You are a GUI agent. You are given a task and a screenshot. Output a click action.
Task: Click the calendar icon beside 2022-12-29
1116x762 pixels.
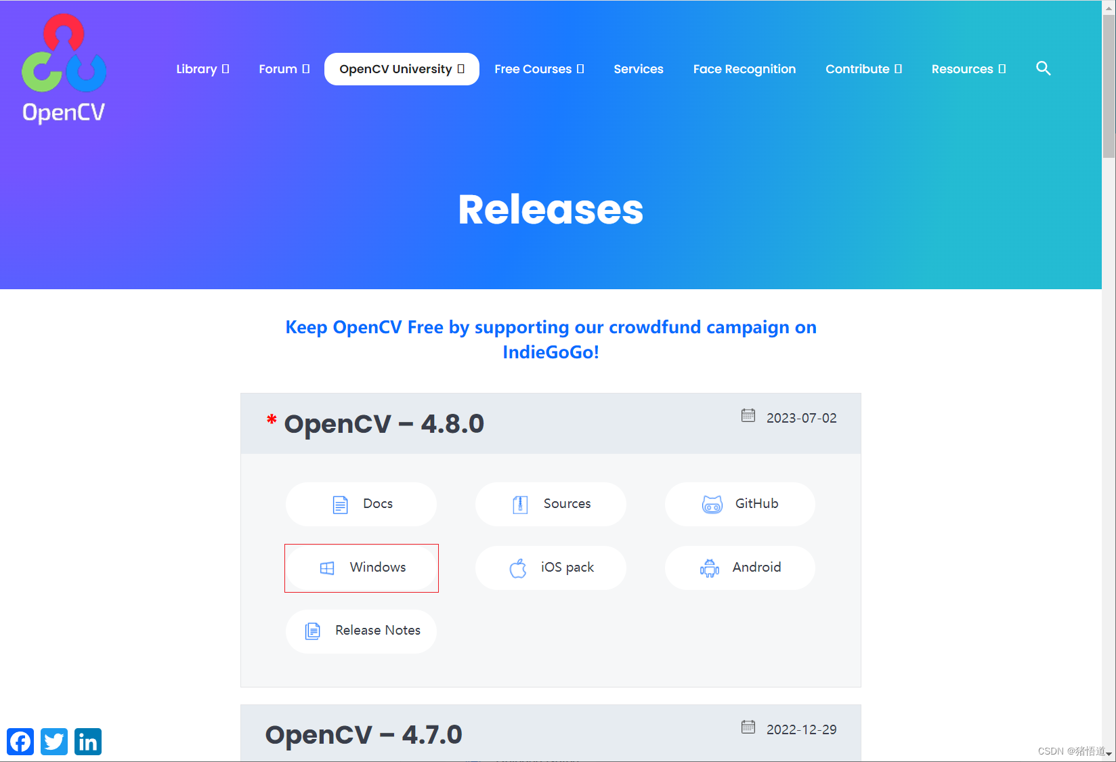coord(748,727)
